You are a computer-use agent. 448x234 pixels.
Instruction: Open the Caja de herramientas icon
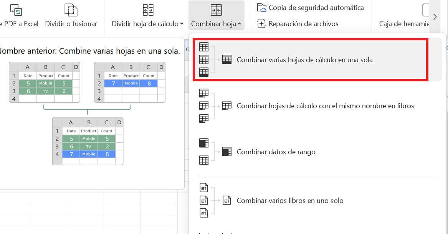point(425,10)
